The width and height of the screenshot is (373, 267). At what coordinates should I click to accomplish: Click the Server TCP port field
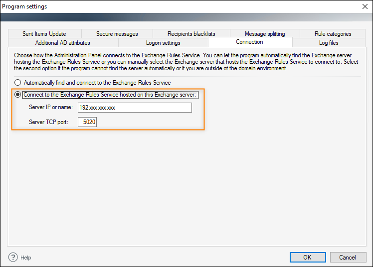tap(87, 122)
